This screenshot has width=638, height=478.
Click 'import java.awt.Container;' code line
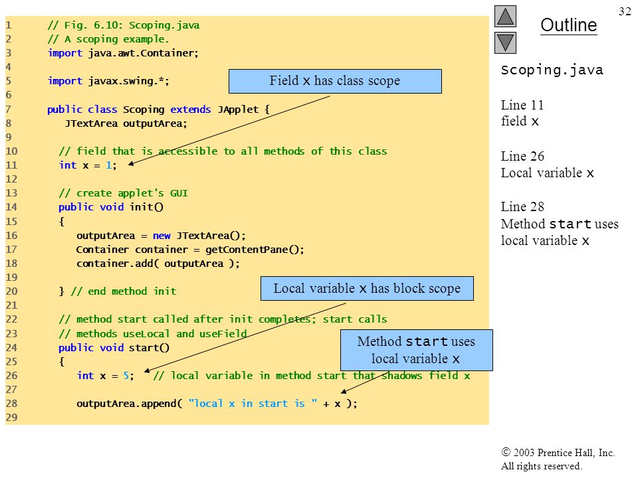[x=123, y=53]
